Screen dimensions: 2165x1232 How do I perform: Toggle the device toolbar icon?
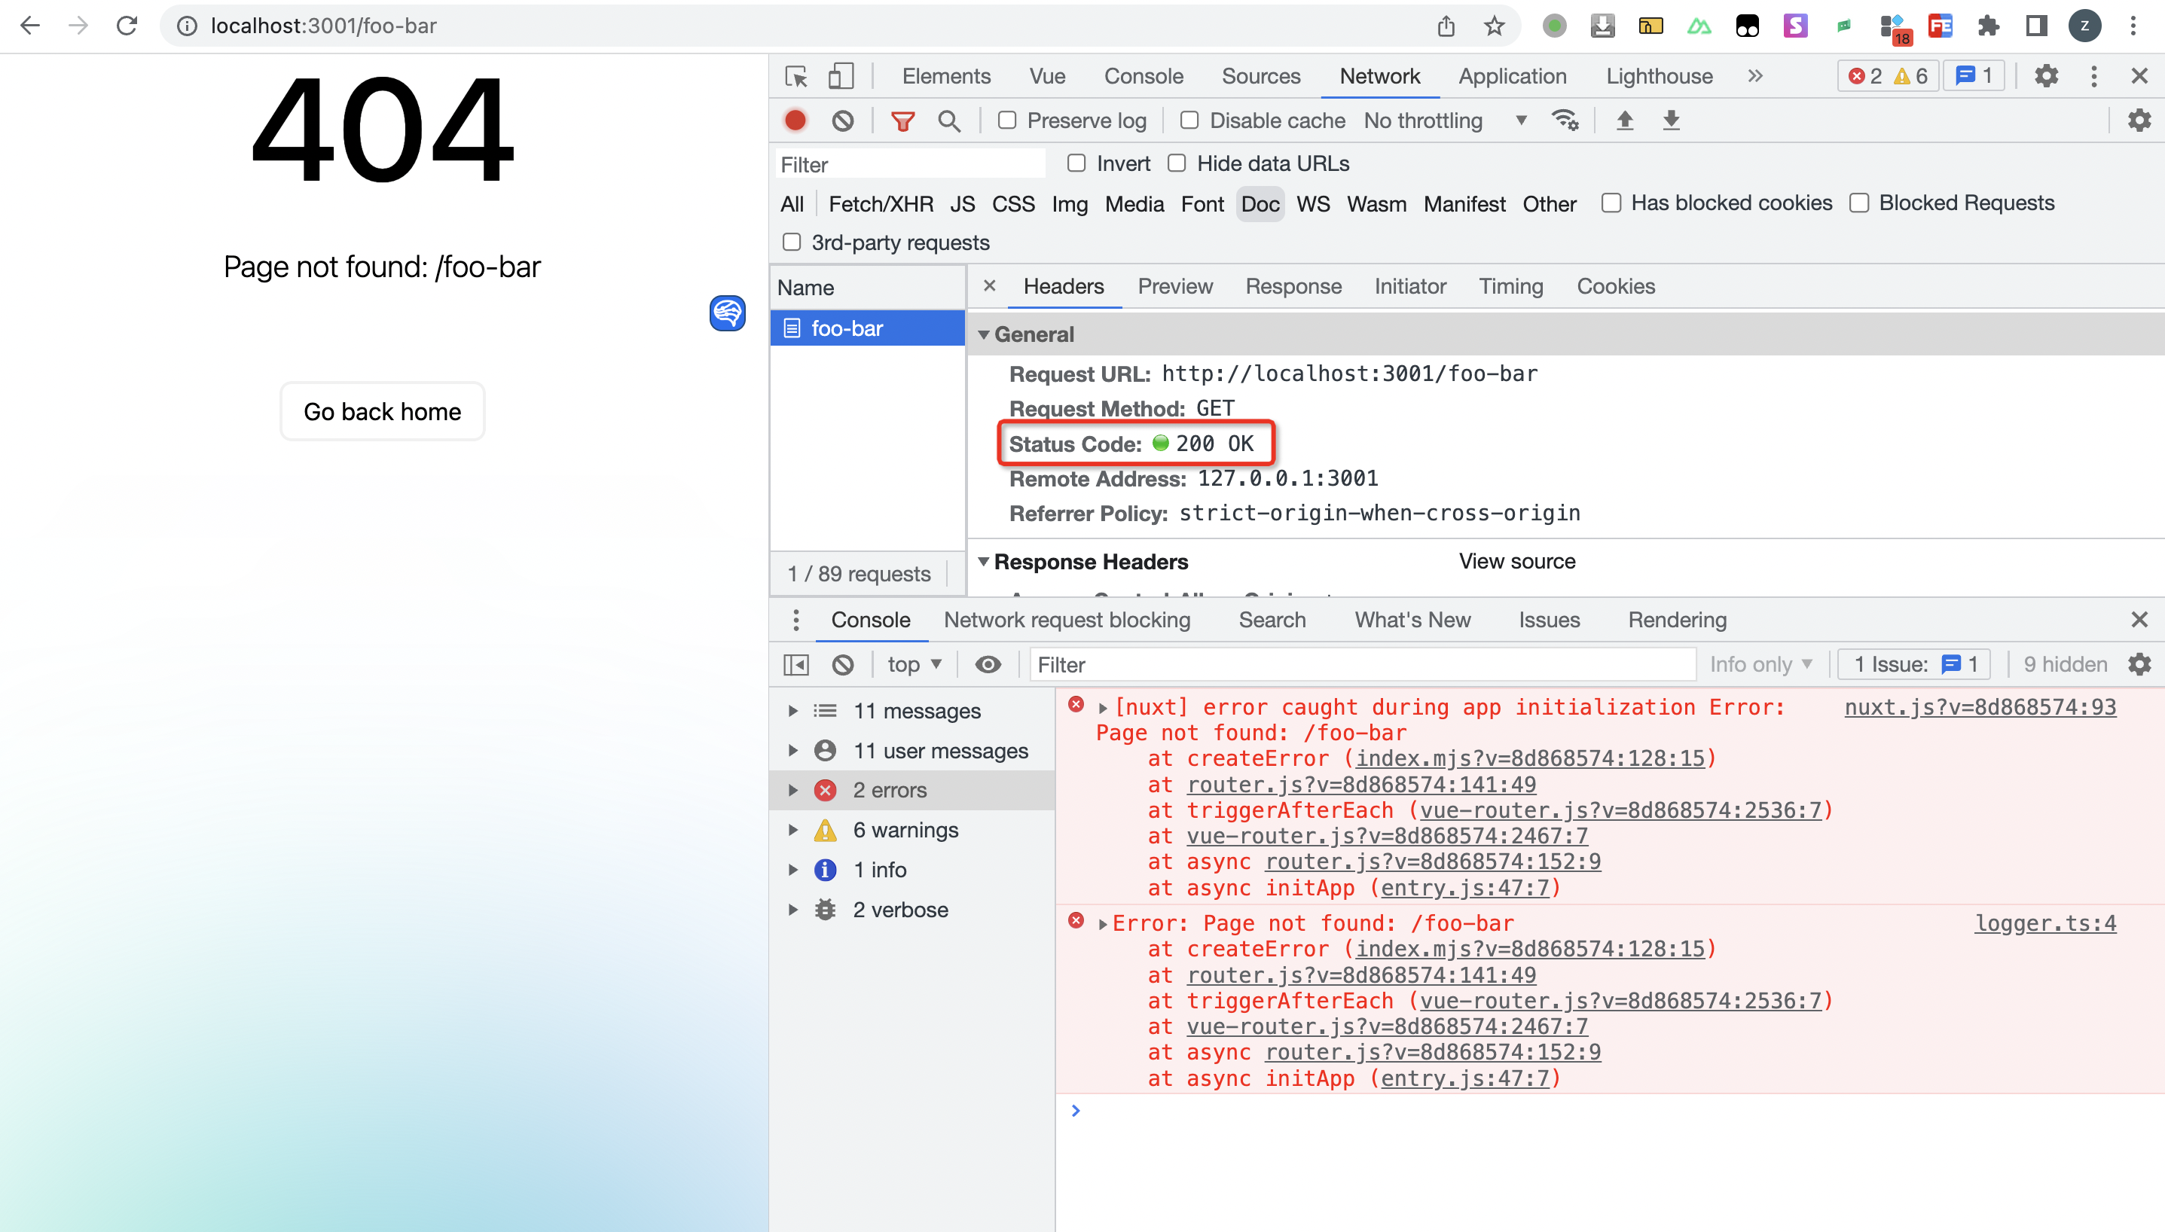[841, 76]
